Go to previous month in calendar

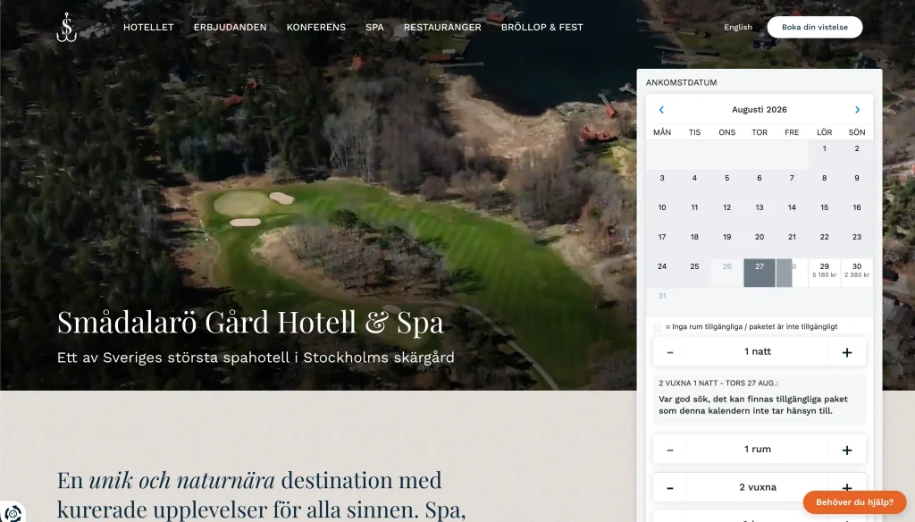click(661, 110)
